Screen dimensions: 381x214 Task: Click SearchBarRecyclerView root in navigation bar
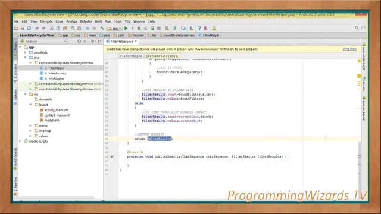[35, 36]
